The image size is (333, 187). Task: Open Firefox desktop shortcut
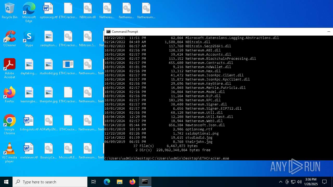click(x=10, y=95)
